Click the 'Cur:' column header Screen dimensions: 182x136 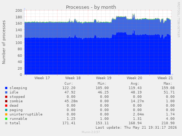69,84
